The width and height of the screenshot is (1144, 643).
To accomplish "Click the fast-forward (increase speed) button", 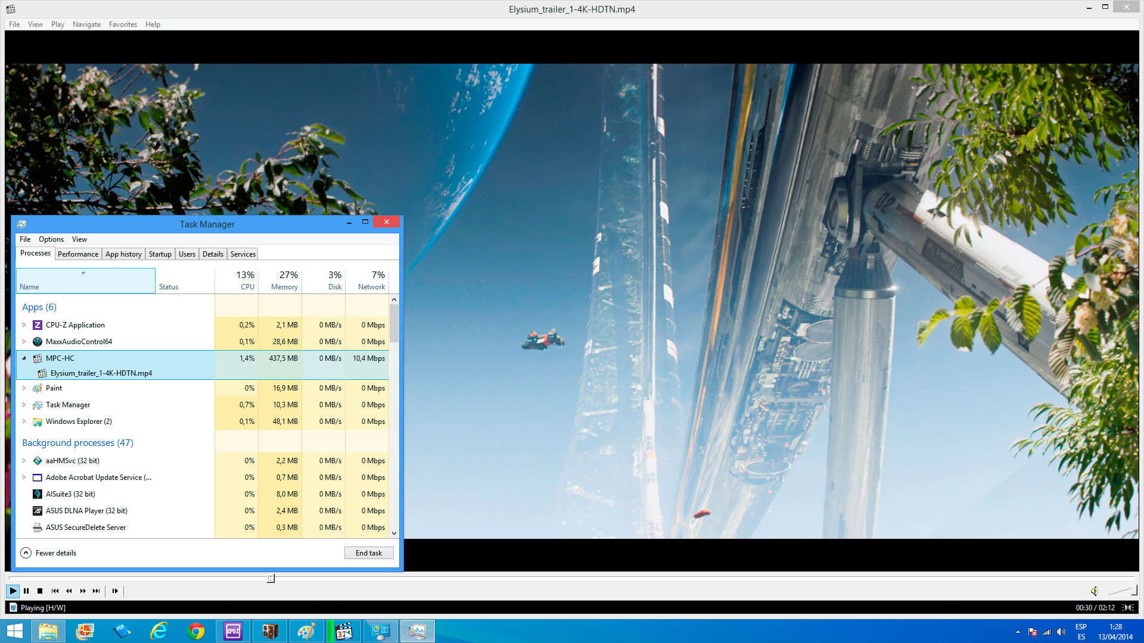I will pos(83,591).
